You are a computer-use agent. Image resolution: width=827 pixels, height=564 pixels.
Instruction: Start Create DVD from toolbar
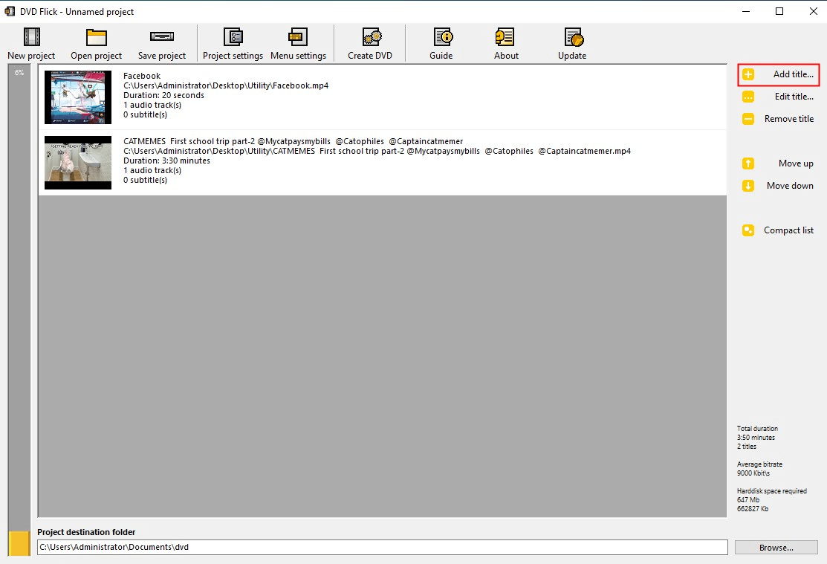370,37
